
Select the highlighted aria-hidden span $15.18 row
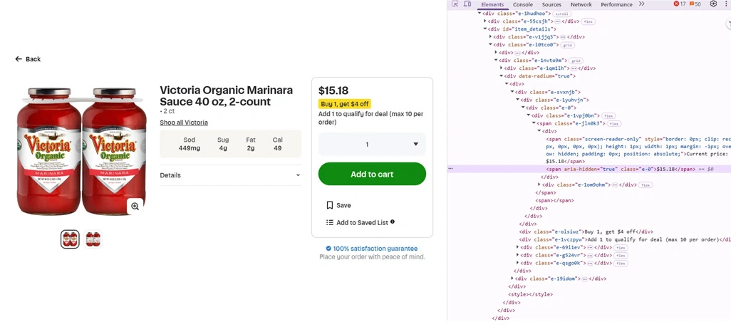coord(589,170)
